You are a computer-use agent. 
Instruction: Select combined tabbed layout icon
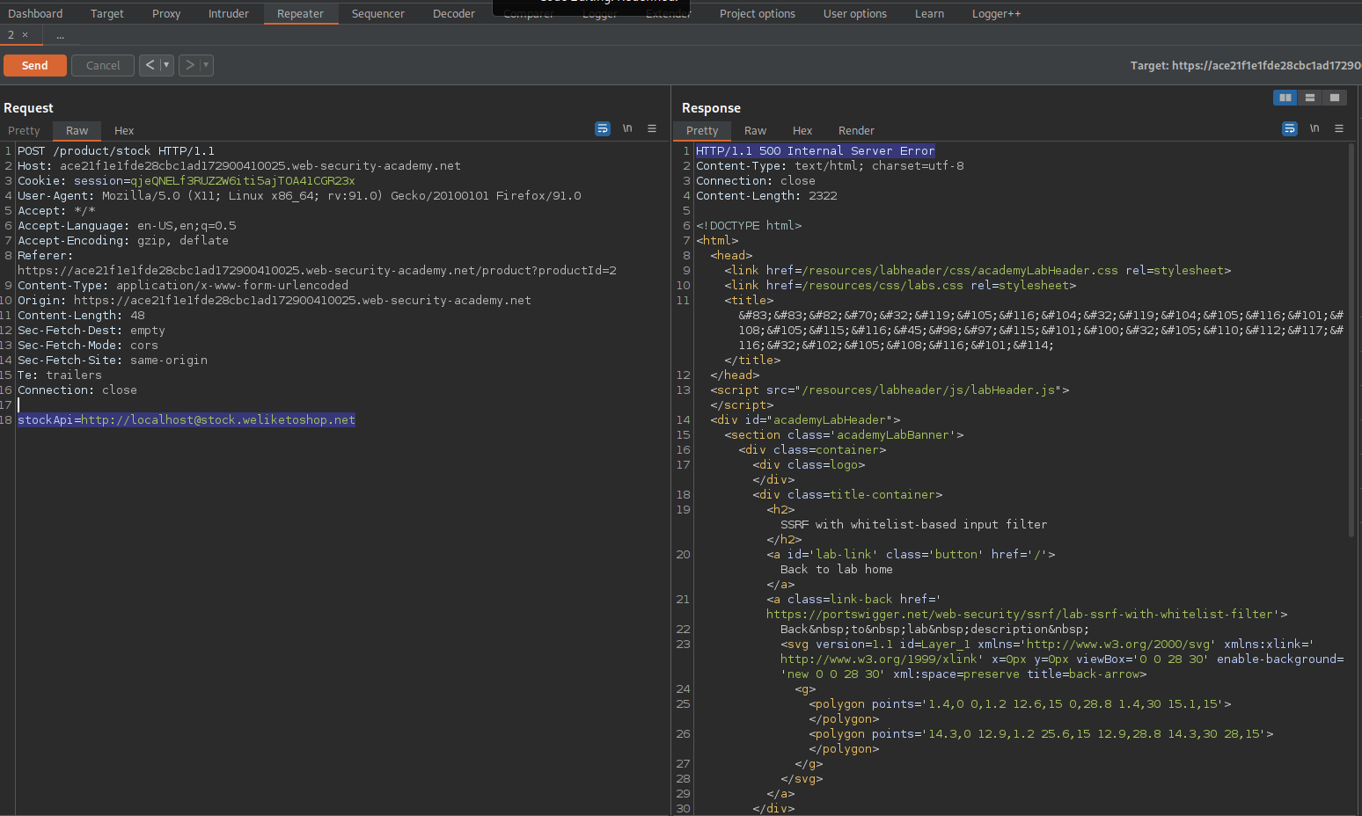[1335, 98]
